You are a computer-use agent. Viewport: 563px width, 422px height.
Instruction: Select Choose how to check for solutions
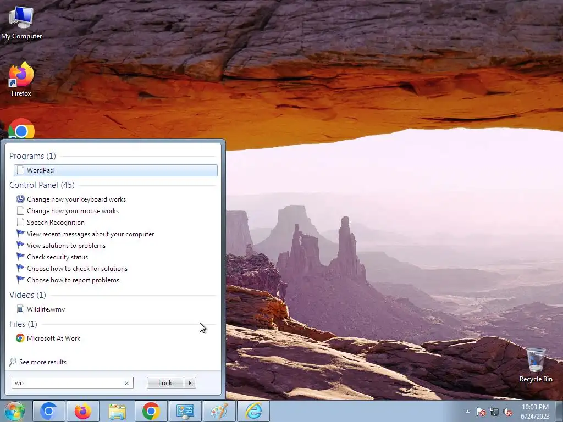point(77,268)
